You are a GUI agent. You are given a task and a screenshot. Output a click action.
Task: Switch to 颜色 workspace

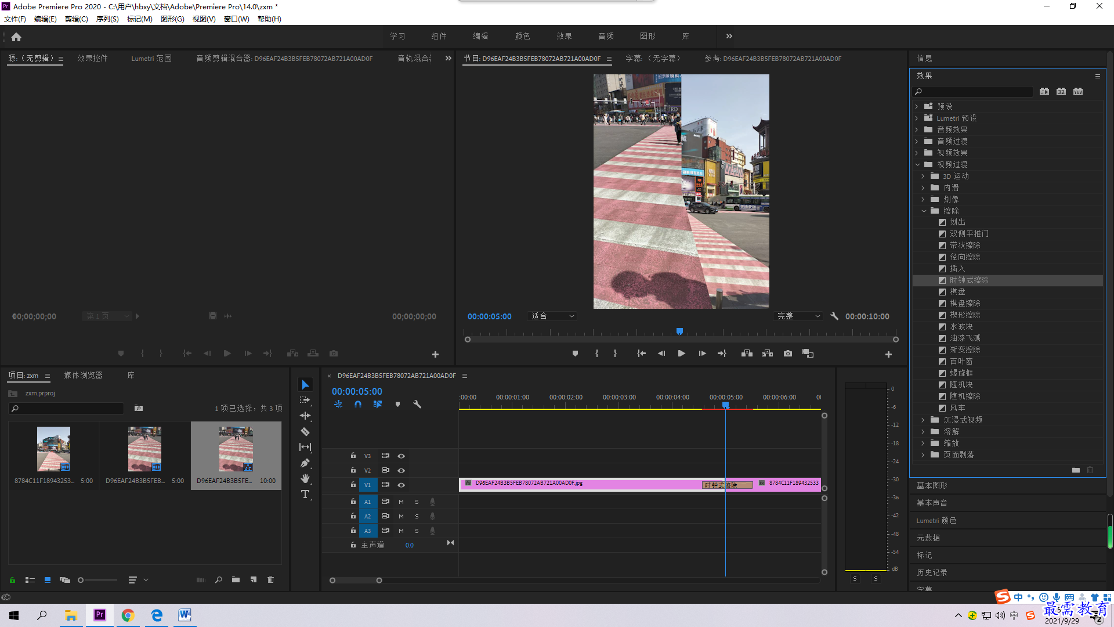522,36
